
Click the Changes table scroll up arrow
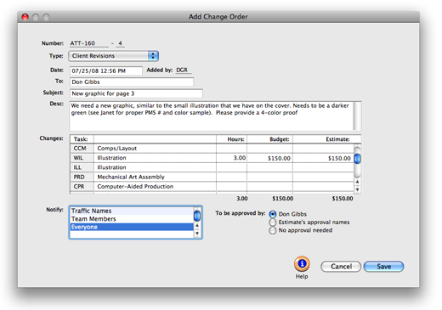358,182
